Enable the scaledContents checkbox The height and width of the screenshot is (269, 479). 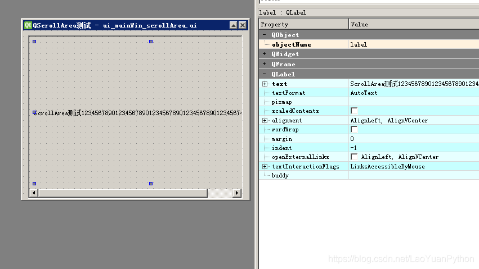pos(354,111)
